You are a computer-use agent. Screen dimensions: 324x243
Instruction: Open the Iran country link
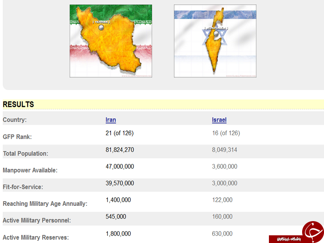point(111,120)
